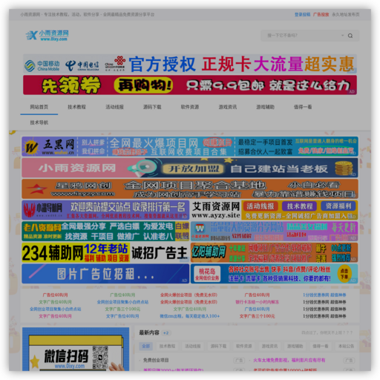The width and height of the screenshot is (380, 380).
Task: Open the 永久地址发布页 link
Action: coord(345,15)
